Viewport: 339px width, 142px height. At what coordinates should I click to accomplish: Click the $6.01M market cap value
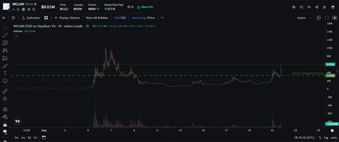(x=48, y=7)
